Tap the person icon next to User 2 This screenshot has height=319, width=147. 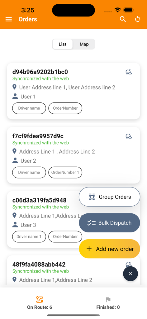tap(15, 161)
